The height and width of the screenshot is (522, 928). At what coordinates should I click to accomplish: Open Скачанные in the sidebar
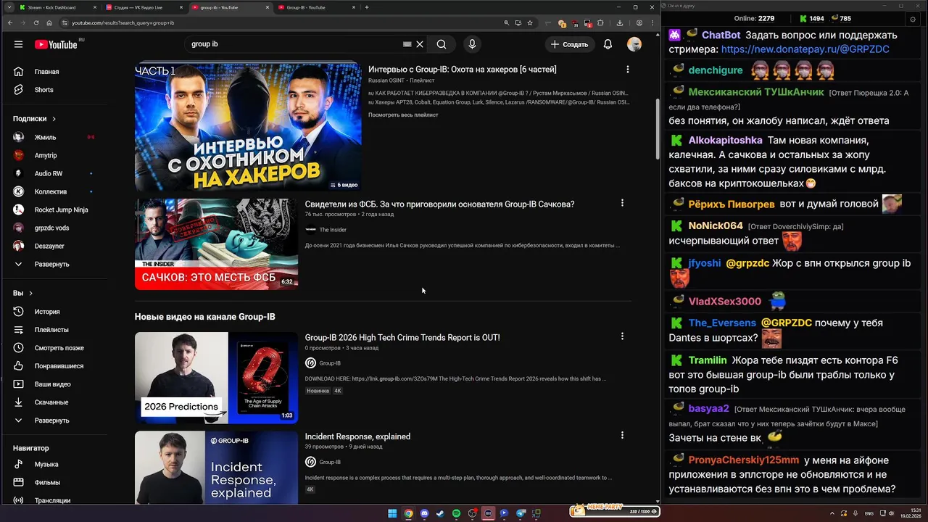(x=51, y=402)
